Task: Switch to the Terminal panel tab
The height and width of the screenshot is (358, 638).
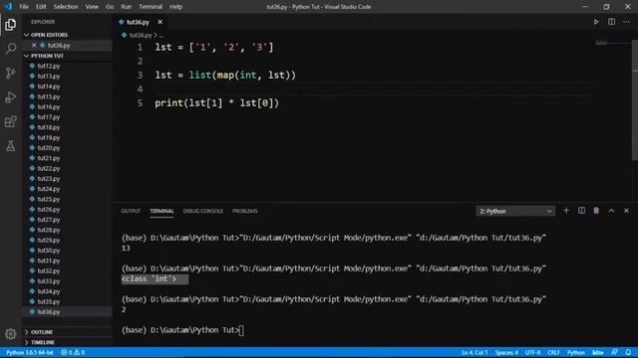Action: click(x=161, y=211)
